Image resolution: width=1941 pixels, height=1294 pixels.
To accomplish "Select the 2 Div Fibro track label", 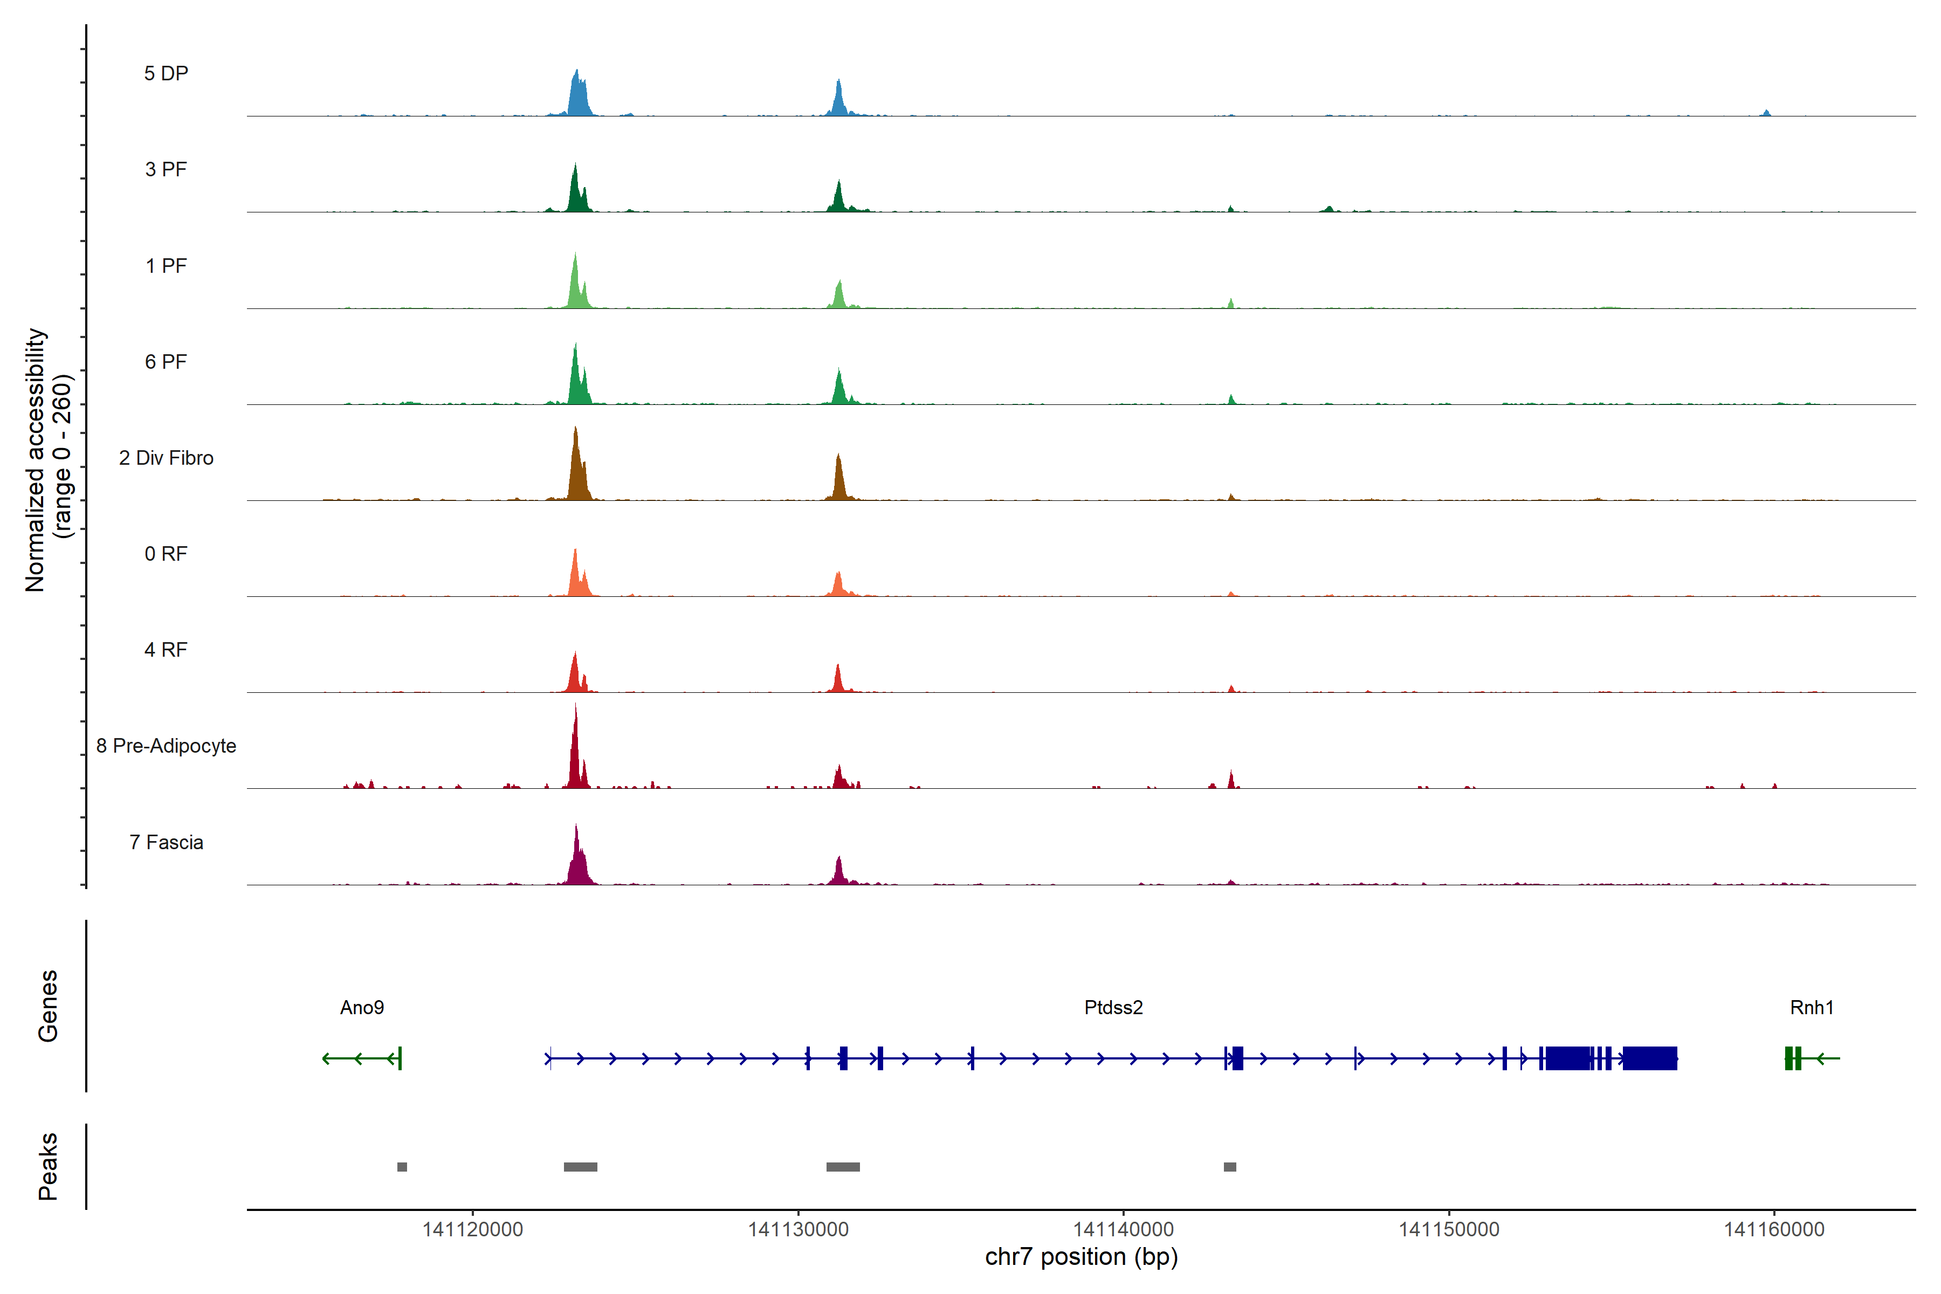I will (x=166, y=458).
